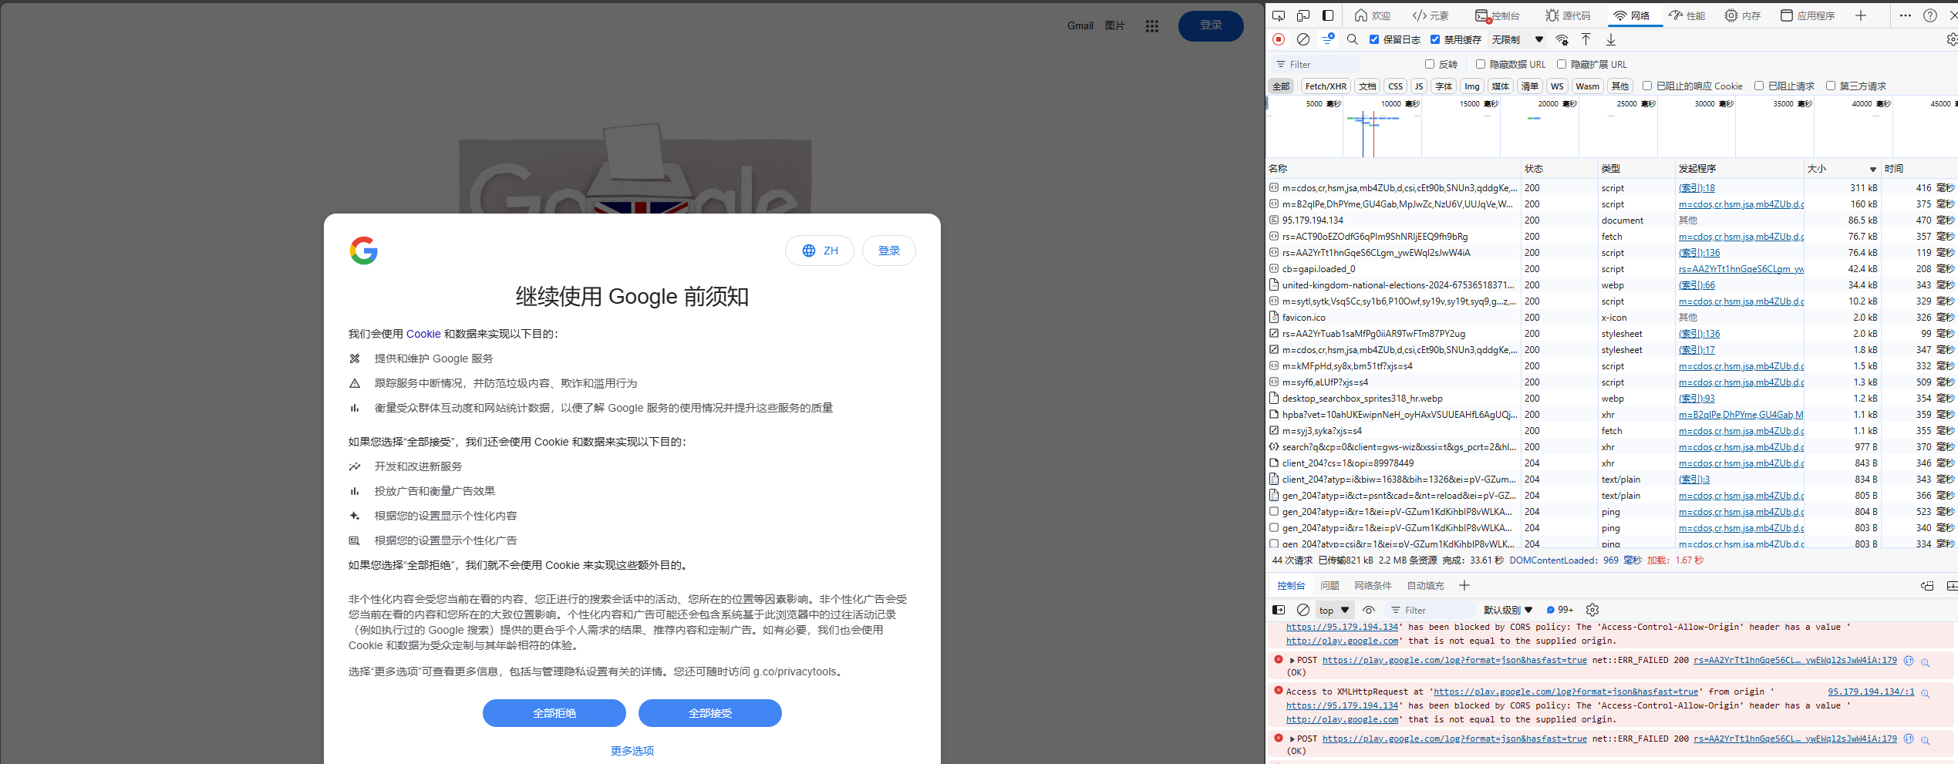
Task: Show console sidebar icon
Action: [1279, 610]
